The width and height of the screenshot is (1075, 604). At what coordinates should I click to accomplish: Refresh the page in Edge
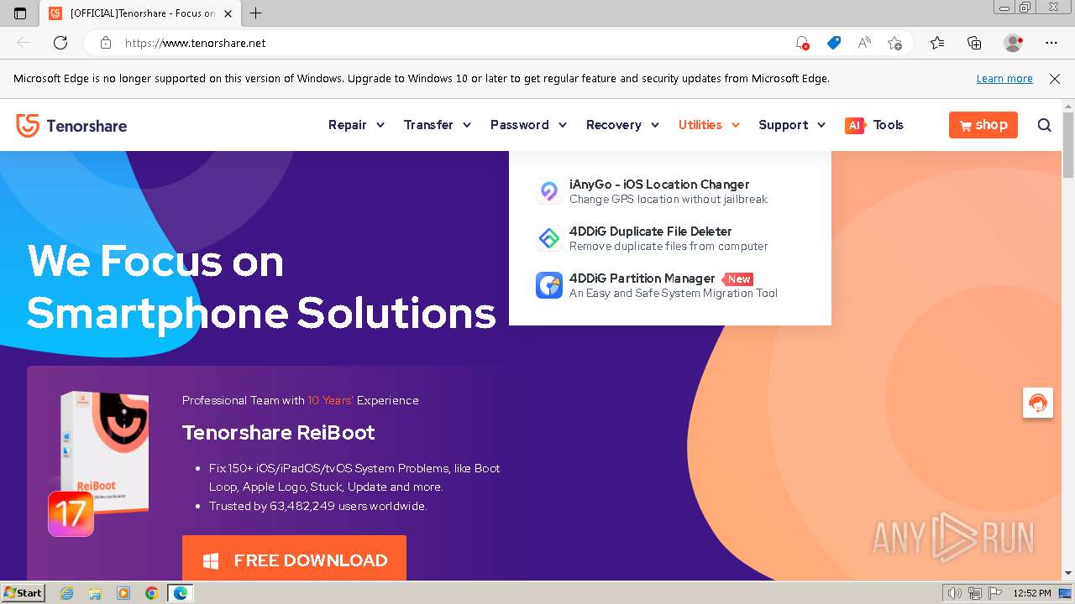[60, 43]
